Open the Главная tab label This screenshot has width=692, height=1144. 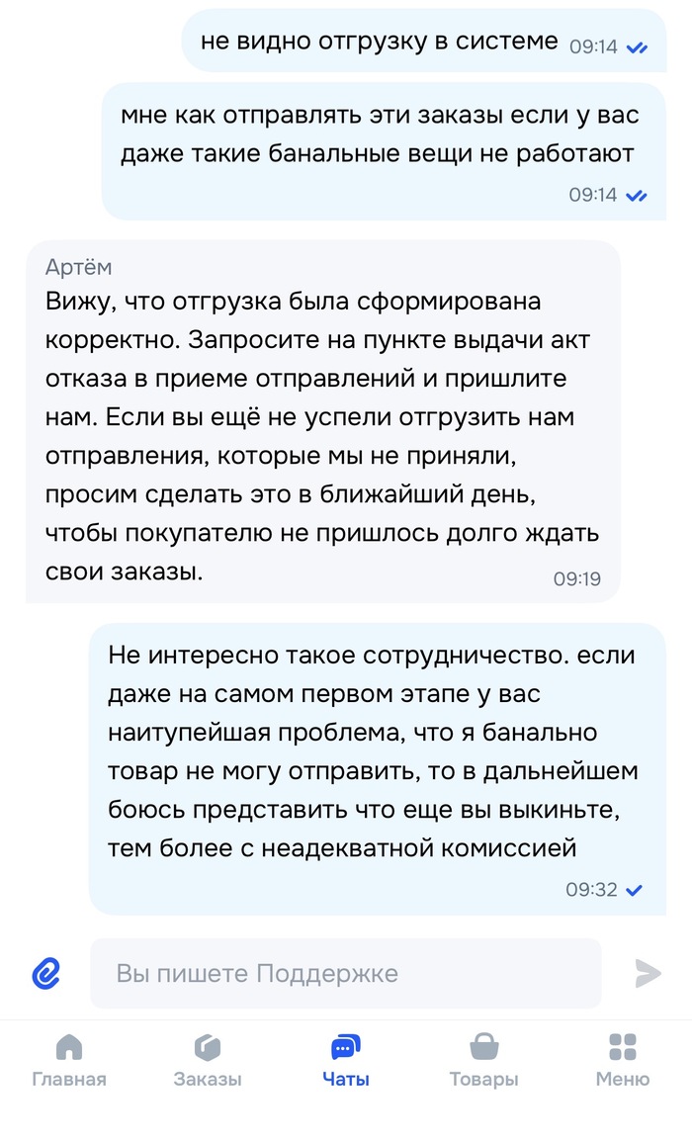tap(69, 1079)
